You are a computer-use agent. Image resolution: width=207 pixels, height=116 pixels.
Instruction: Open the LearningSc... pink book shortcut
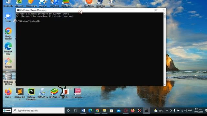click(77, 93)
